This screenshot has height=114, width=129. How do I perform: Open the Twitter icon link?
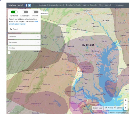29,5
